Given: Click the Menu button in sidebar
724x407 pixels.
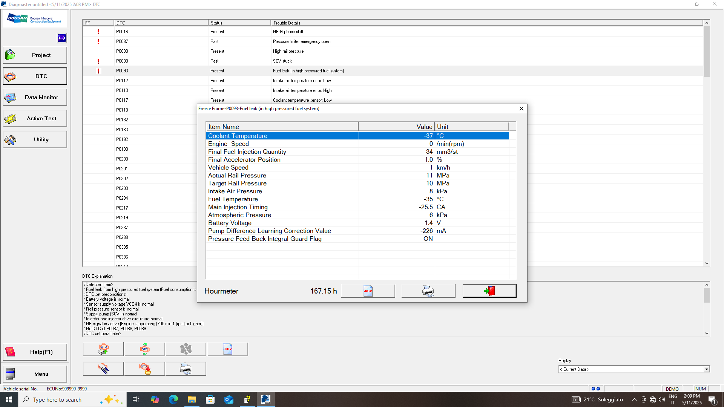Looking at the screenshot, I should click(35, 374).
